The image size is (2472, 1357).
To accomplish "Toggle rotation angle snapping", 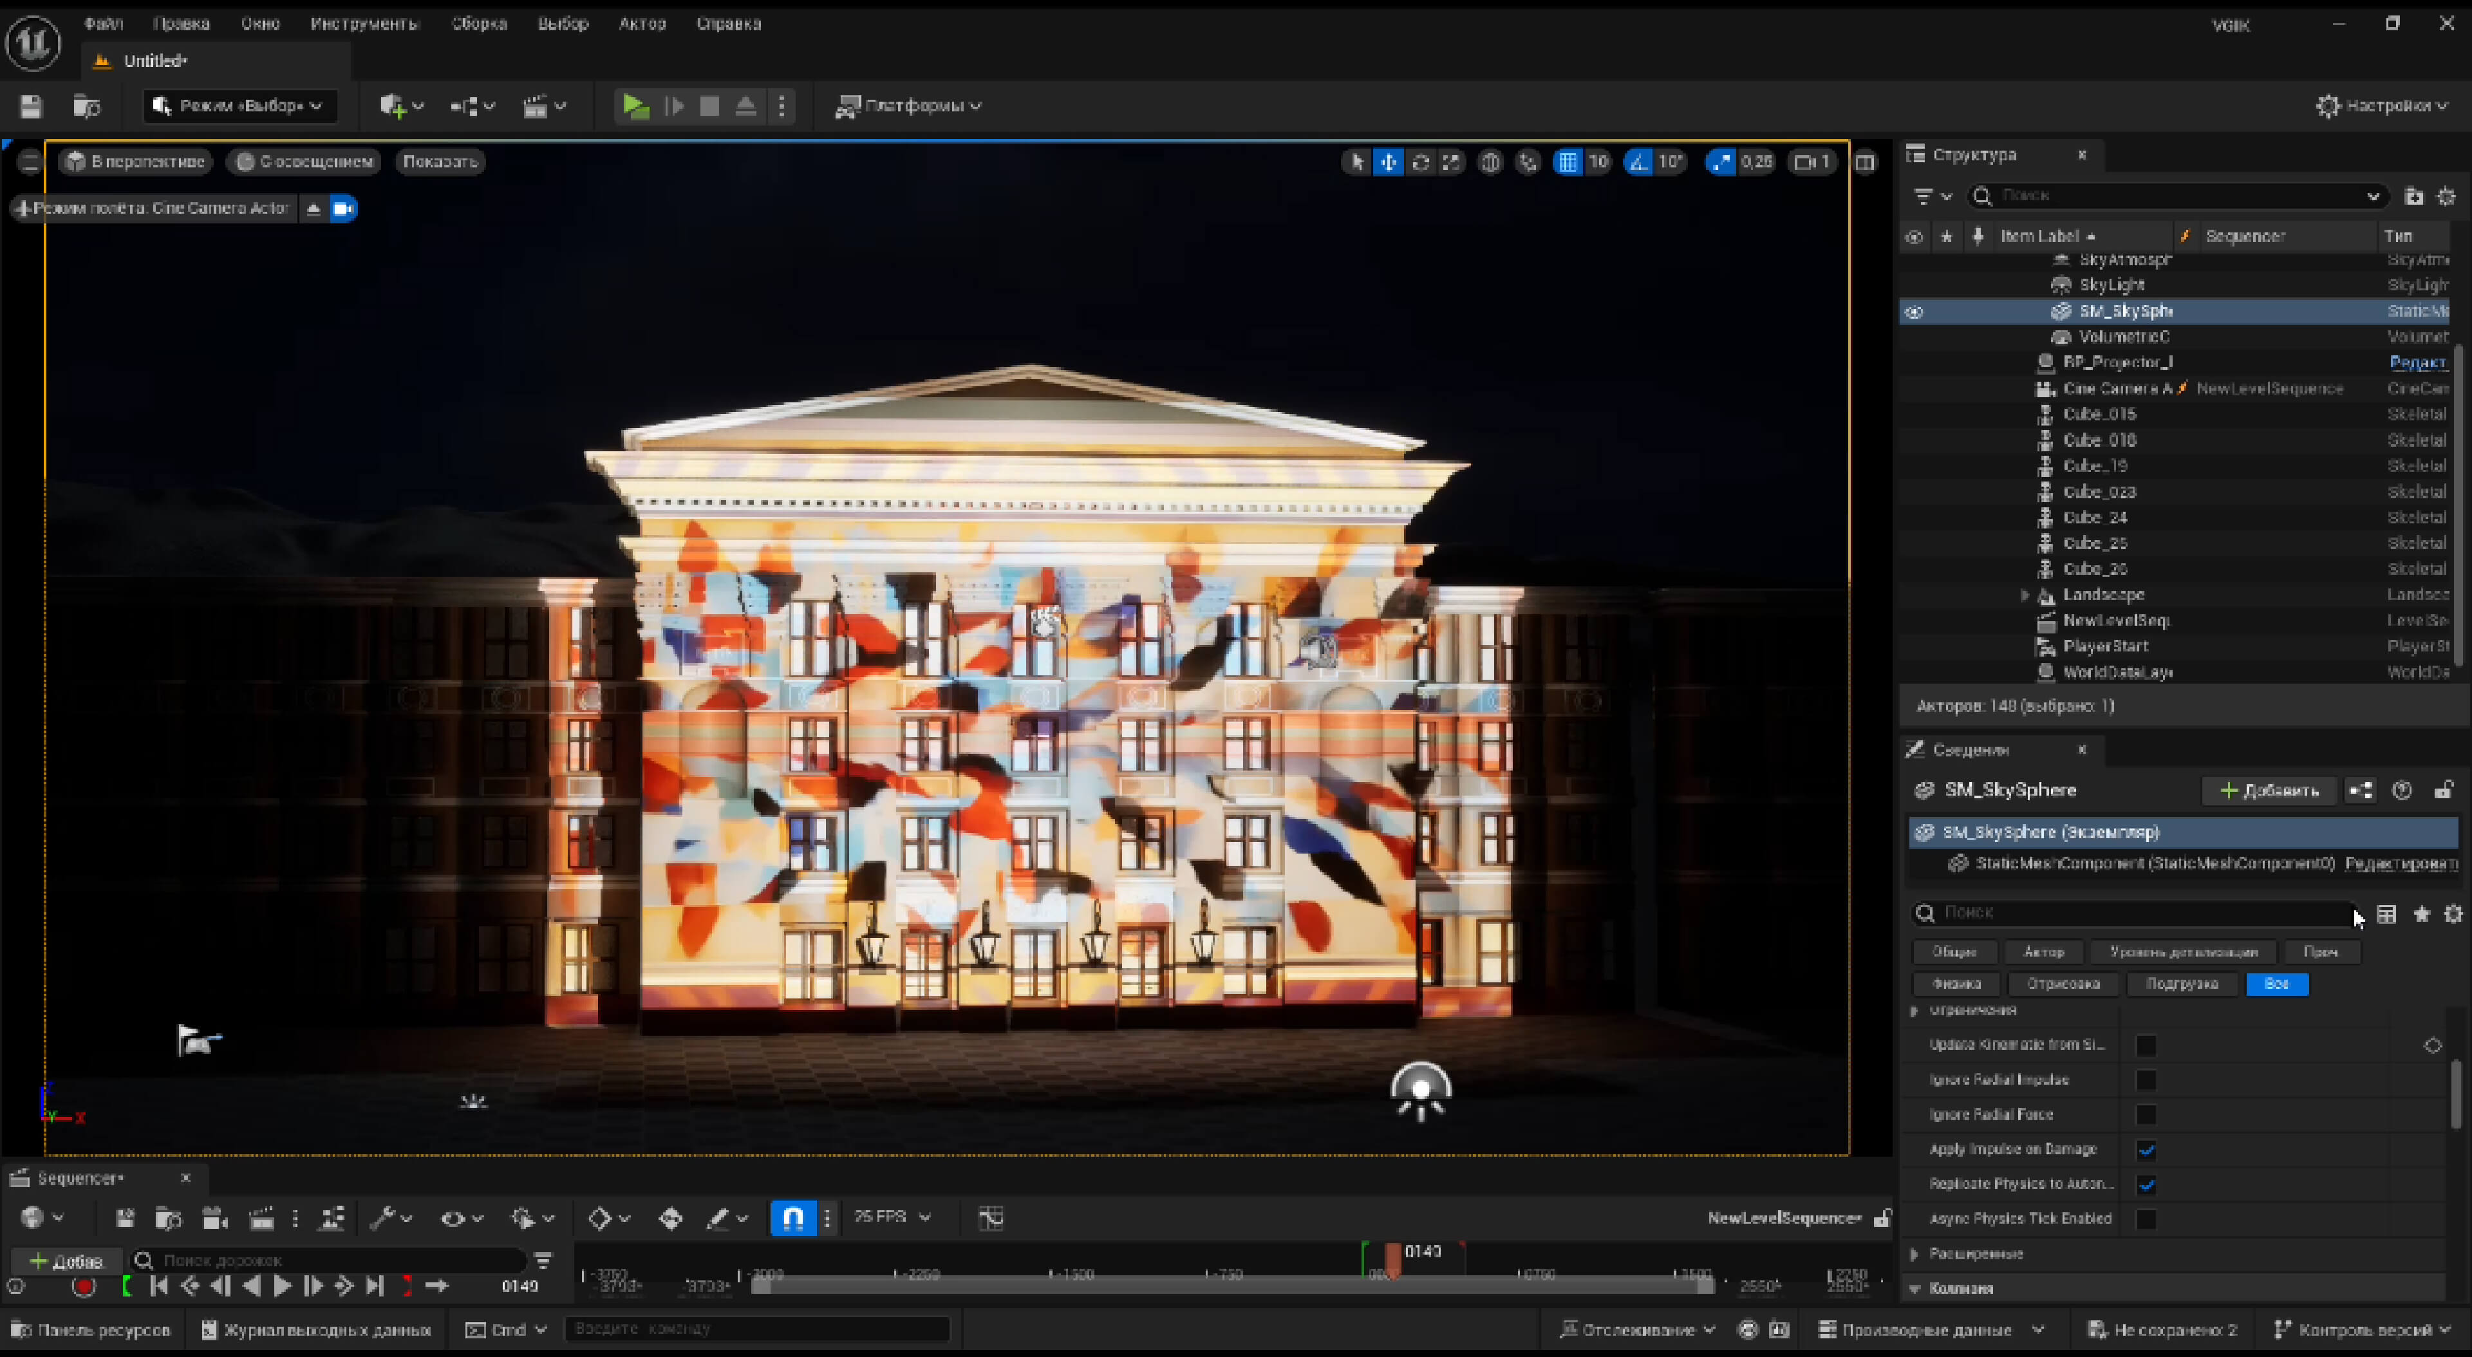I will click(1638, 162).
